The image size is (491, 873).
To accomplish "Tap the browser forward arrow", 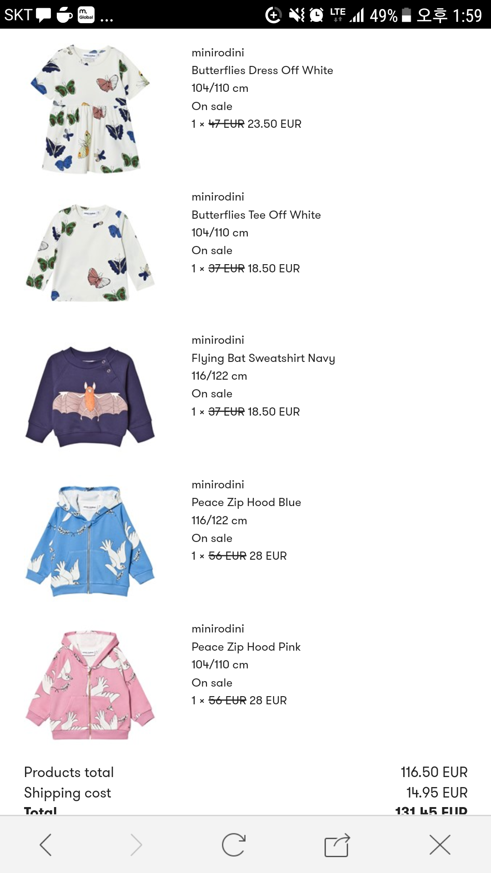I will (x=136, y=845).
